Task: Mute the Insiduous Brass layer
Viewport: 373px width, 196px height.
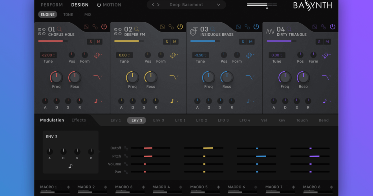Action: point(251,42)
